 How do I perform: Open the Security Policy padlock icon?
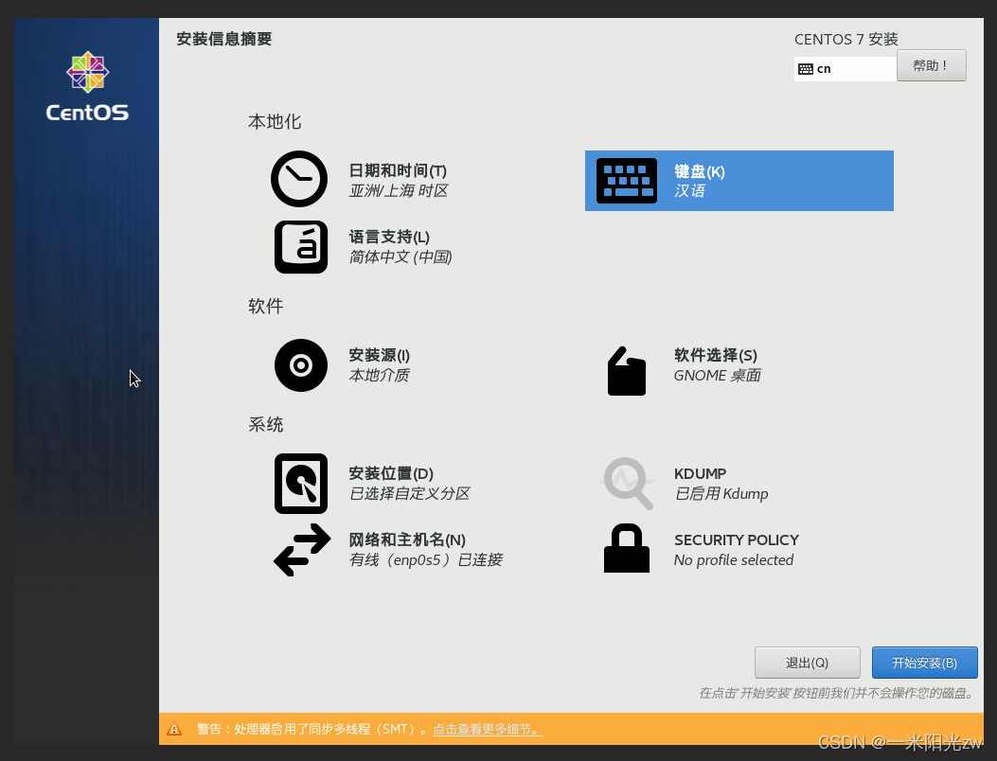[626, 548]
